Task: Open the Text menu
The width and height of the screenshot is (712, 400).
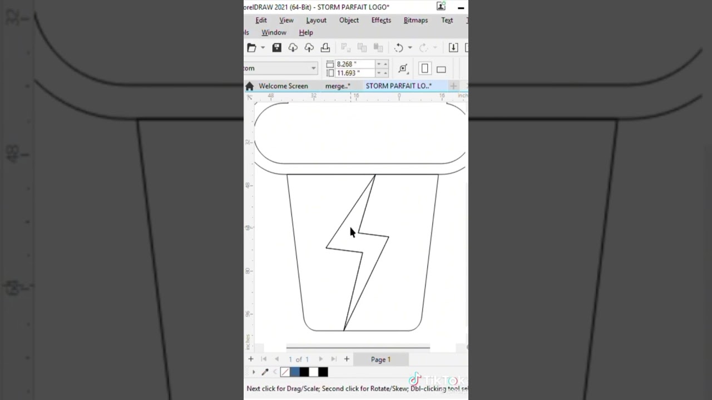Action: click(x=447, y=20)
